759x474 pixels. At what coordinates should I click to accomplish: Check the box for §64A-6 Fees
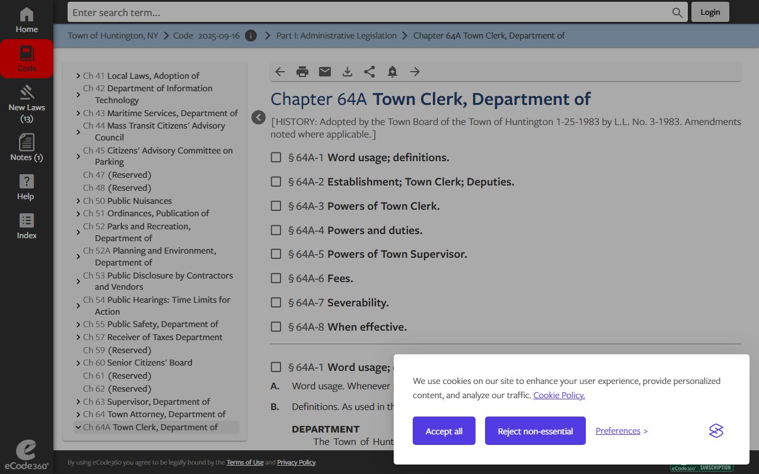point(276,278)
